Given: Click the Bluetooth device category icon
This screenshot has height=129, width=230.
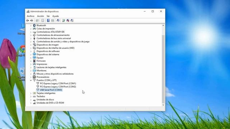Looking at the screenshot, I should pos(34,25).
